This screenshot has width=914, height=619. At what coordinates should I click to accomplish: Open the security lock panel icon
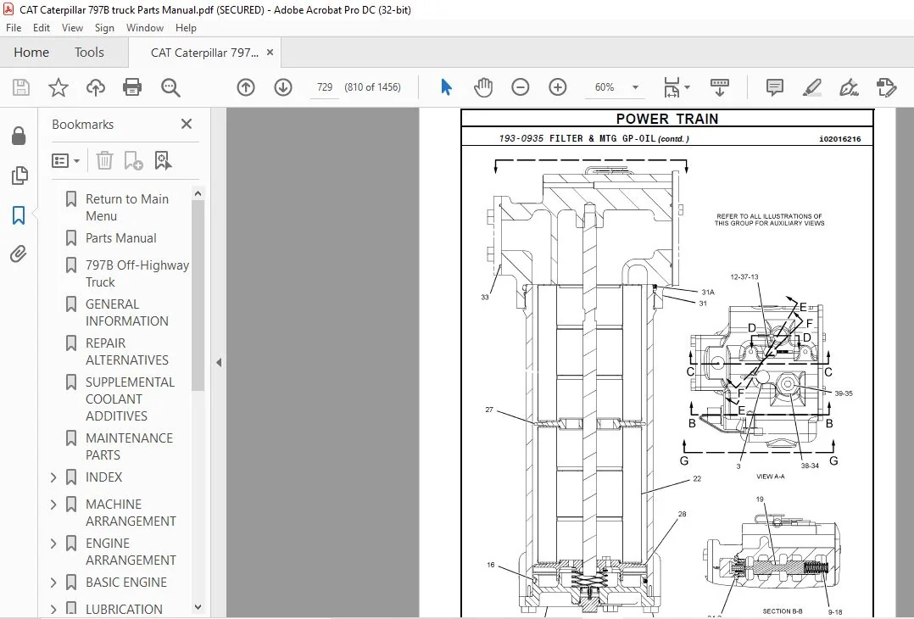[19, 135]
